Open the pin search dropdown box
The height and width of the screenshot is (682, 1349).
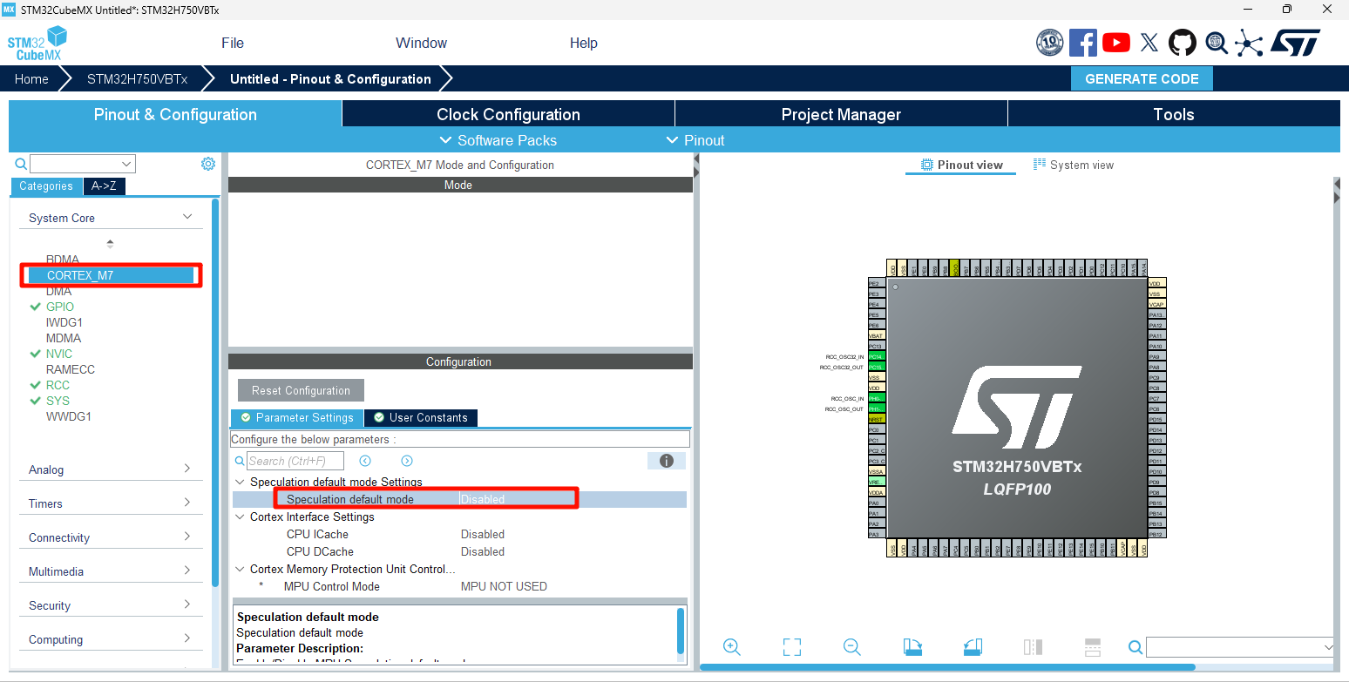[1241, 647]
